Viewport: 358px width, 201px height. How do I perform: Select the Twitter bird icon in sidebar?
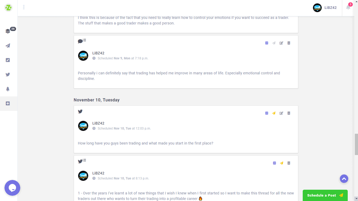click(x=8, y=75)
